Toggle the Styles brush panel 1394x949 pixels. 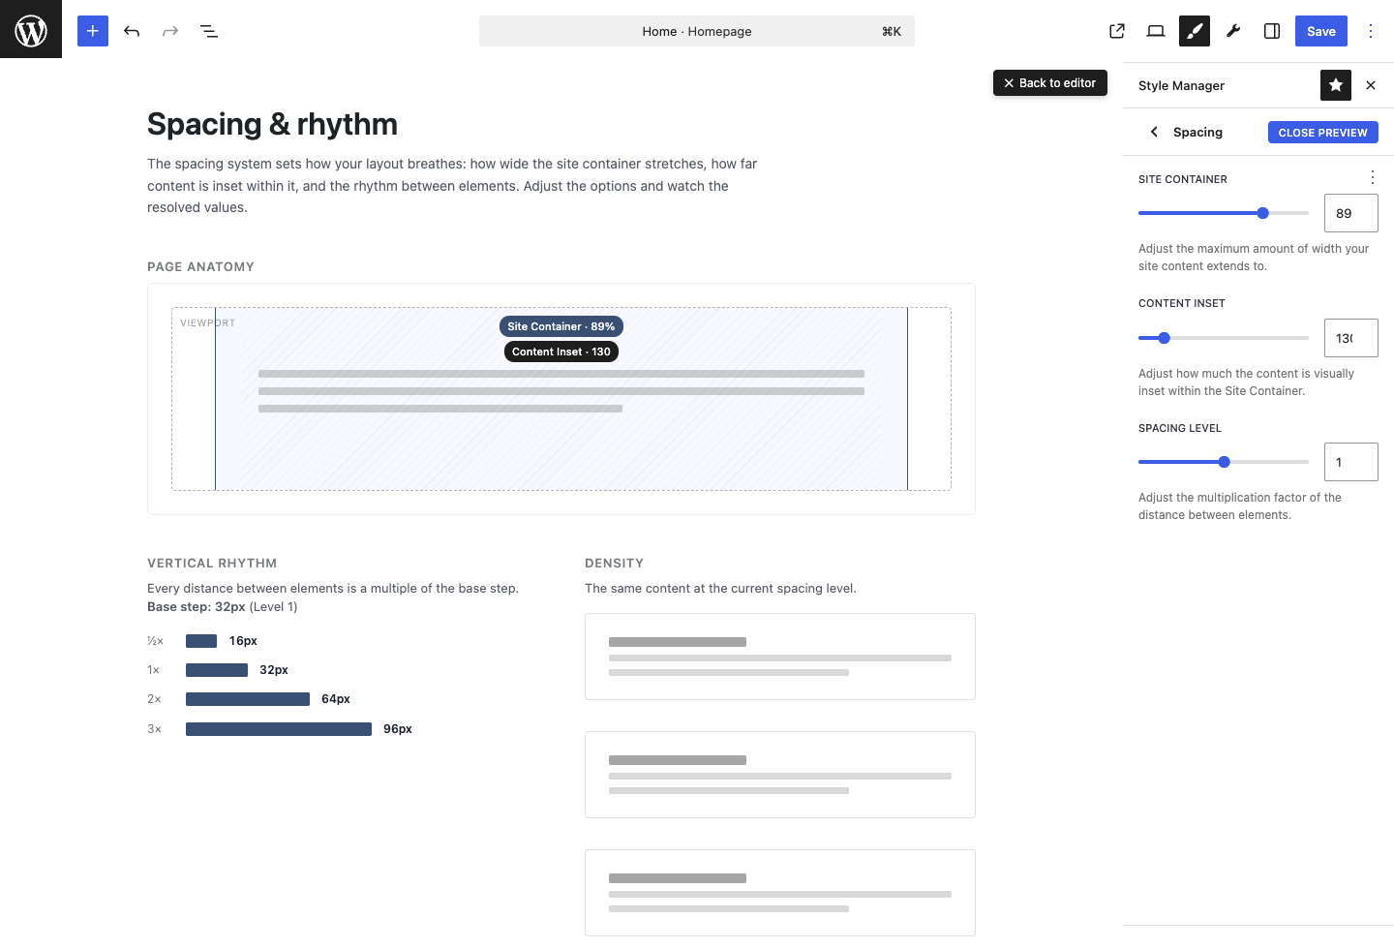point(1195,31)
